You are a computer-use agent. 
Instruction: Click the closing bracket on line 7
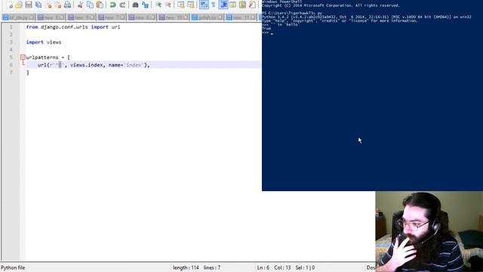click(x=28, y=73)
